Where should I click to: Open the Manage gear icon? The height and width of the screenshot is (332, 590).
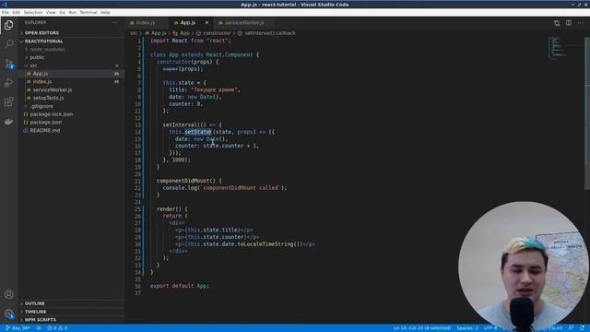click(x=8, y=314)
